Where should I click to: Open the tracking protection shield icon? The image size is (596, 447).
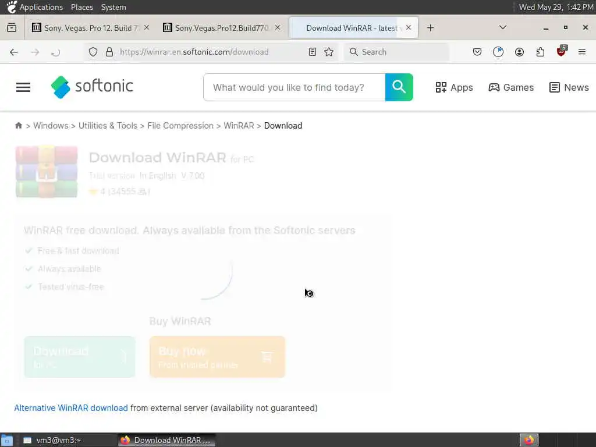point(93,52)
